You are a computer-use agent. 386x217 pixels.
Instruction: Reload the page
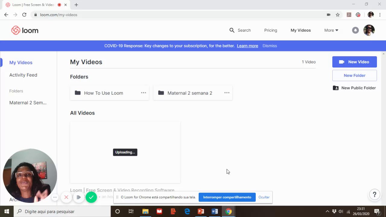click(x=24, y=14)
